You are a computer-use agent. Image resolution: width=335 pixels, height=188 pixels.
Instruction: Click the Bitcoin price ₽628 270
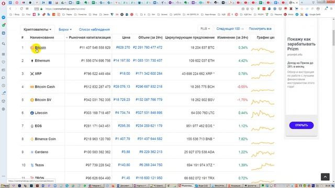click(x=123, y=48)
